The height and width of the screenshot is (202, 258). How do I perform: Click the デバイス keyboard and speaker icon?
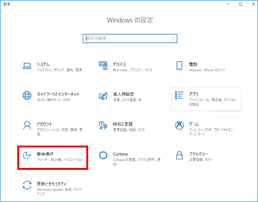[x=103, y=65]
